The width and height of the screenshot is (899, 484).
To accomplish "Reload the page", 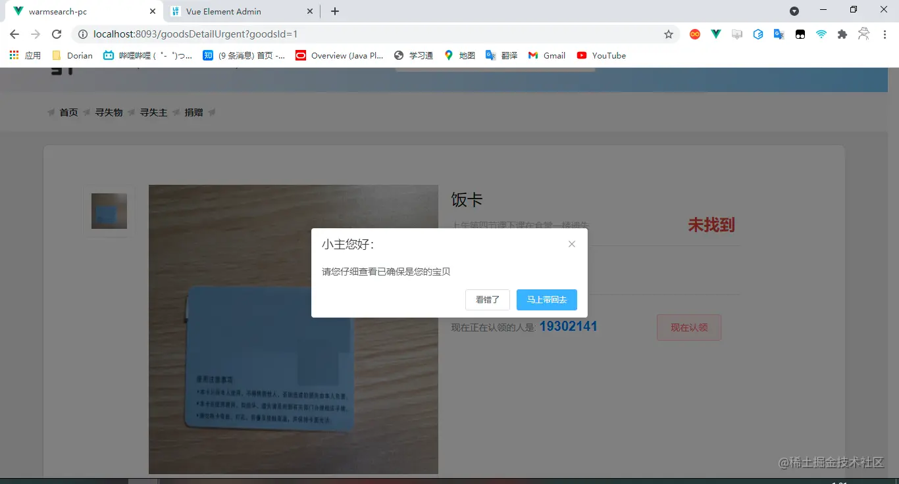I will pyautogui.click(x=57, y=34).
